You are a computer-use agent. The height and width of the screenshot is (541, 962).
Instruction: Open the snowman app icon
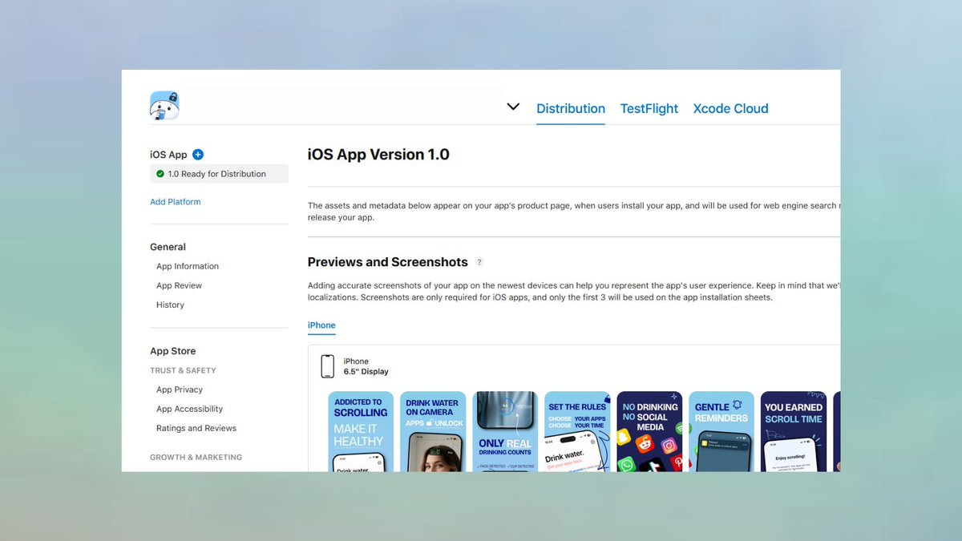[164, 106]
